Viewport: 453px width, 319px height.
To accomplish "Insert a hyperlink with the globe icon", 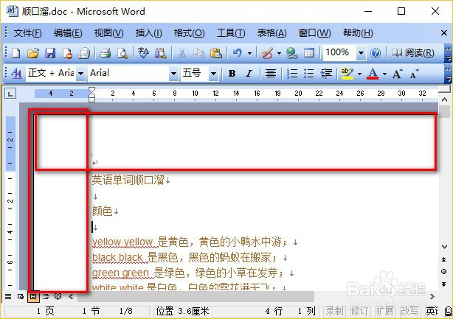I will [291, 53].
